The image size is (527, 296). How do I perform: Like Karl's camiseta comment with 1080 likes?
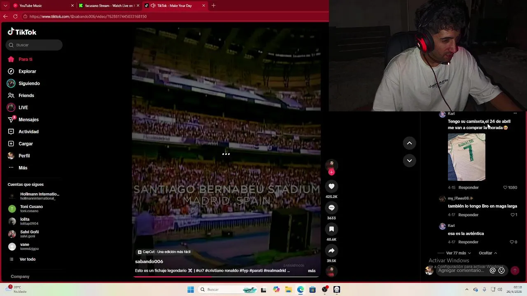(x=505, y=187)
